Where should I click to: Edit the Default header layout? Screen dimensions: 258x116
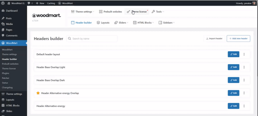point(233,54)
